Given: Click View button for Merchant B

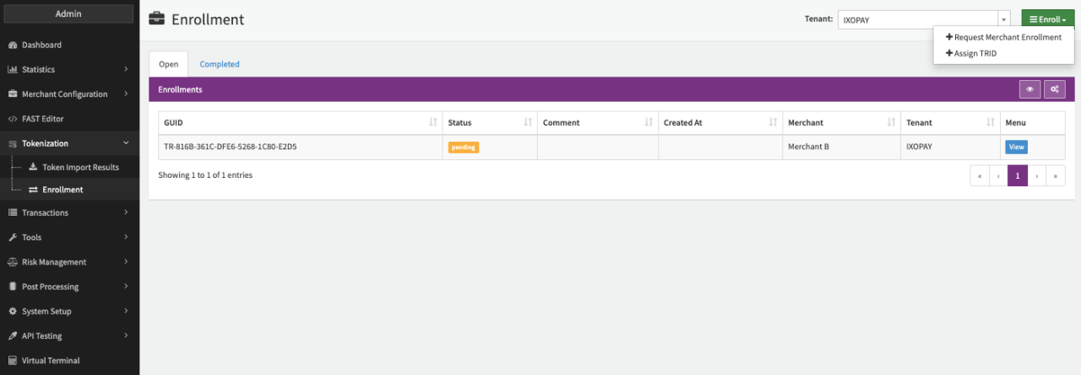Looking at the screenshot, I should 1016,147.
